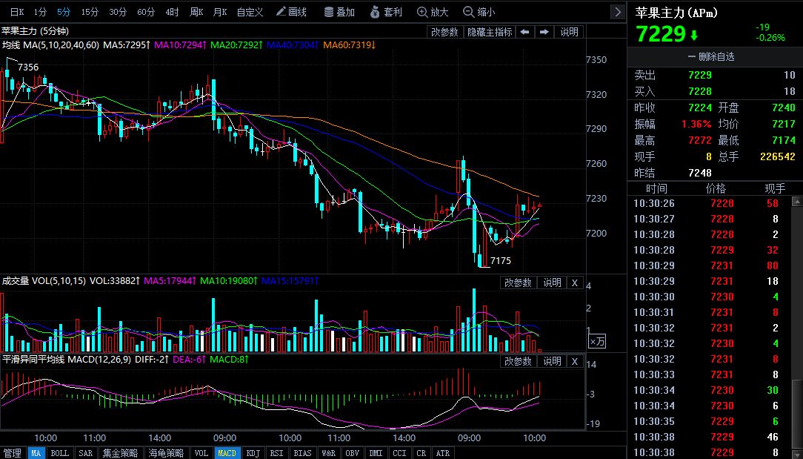Click 隐藏主指标 to hide main indicator
Image resolution: width=803 pixels, height=459 pixels.
click(490, 32)
